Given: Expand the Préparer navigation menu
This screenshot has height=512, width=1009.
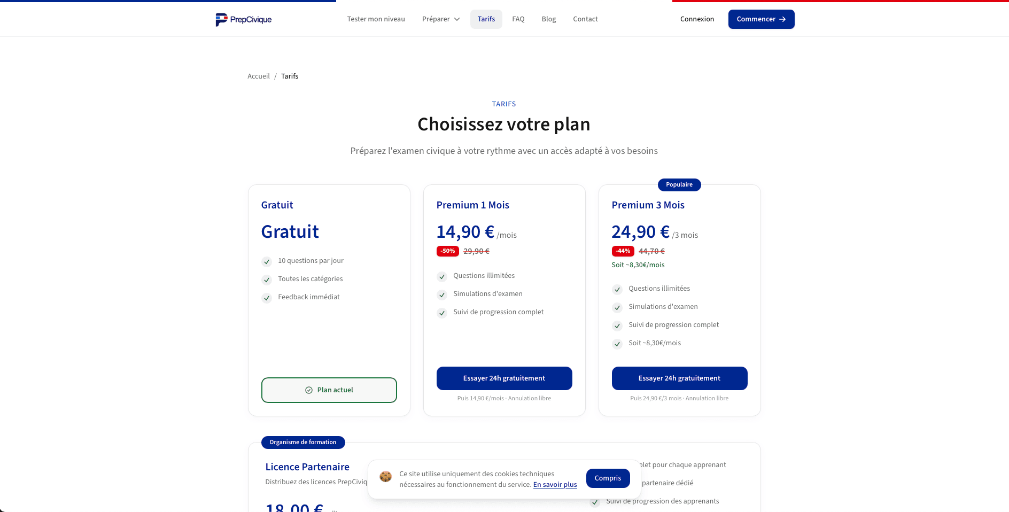Looking at the screenshot, I should click(x=440, y=19).
